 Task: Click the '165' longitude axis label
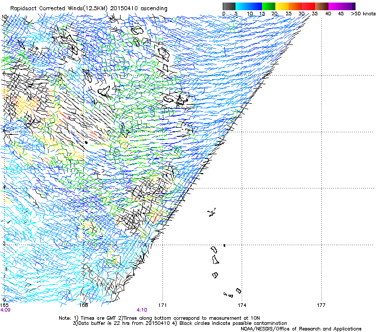pyautogui.click(x=4, y=305)
